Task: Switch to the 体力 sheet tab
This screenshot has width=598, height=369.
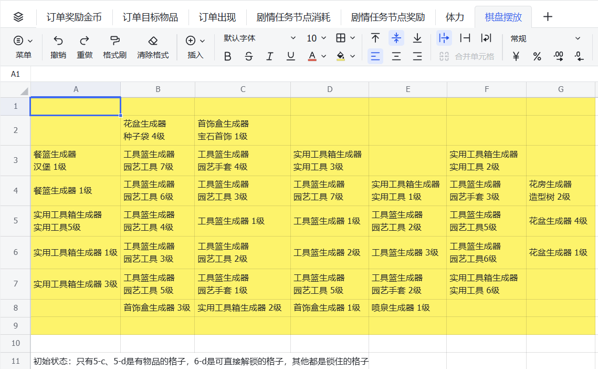Action: [x=455, y=17]
